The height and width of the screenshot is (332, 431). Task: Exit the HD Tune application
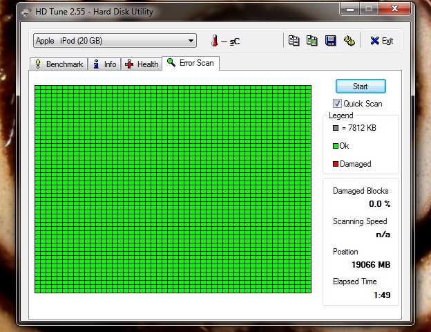coord(381,41)
